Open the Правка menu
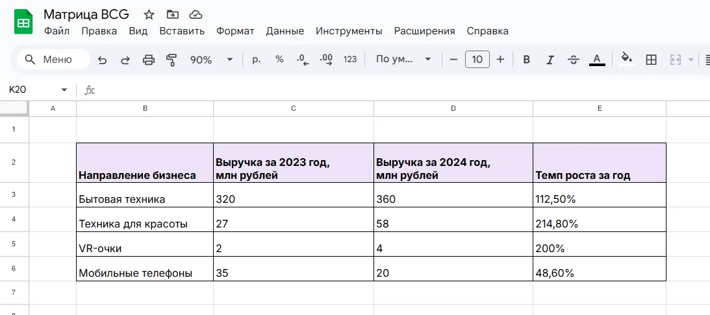Image resolution: width=710 pixels, height=315 pixels. (99, 31)
